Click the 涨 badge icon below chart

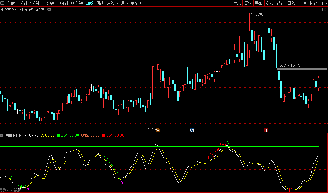[266, 130]
